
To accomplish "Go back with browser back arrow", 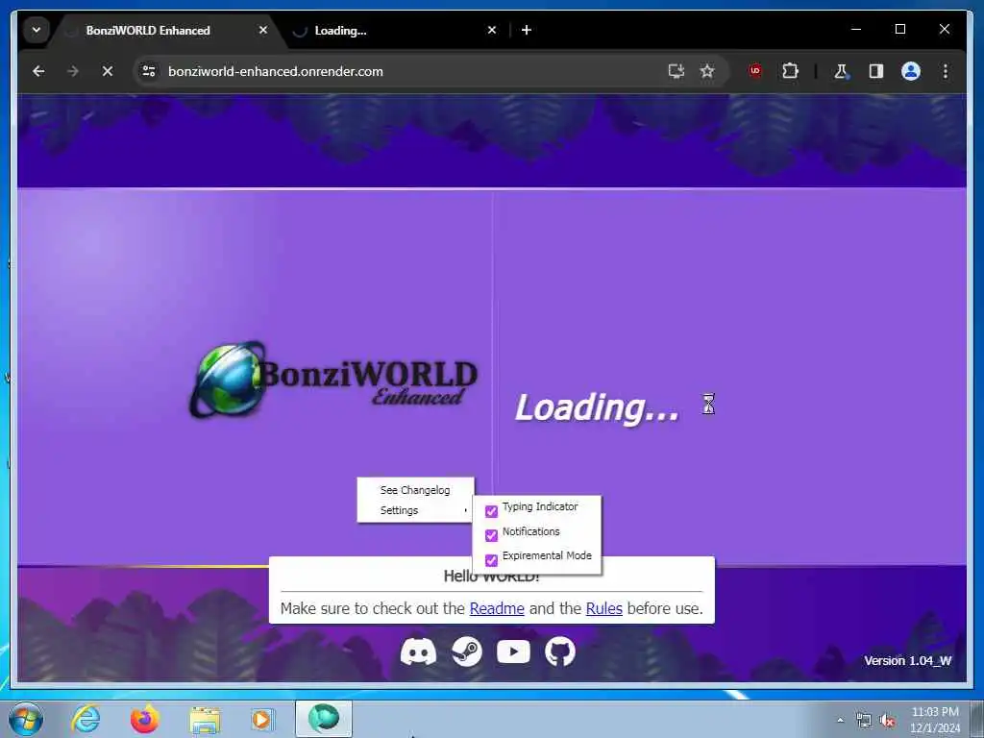I will click(38, 71).
